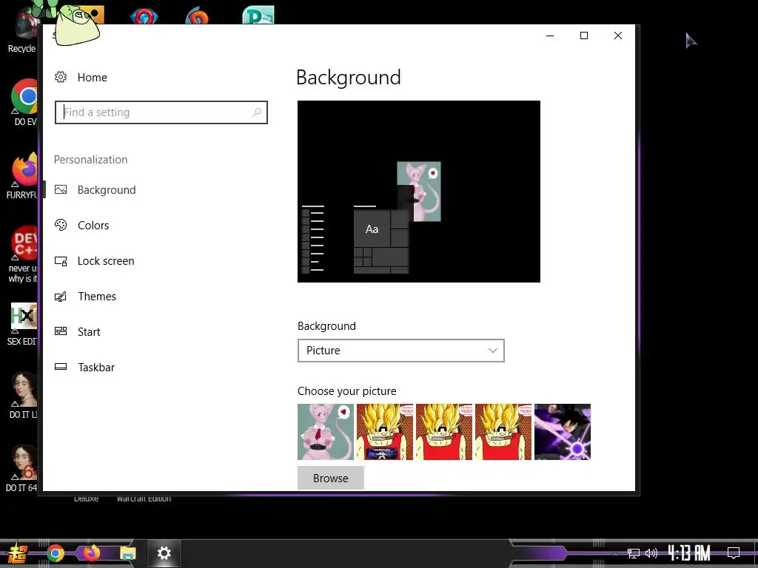This screenshot has height=568, width=758.
Task: Select the DO IT 64 portrait desktop icon
Action: click(21, 468)
